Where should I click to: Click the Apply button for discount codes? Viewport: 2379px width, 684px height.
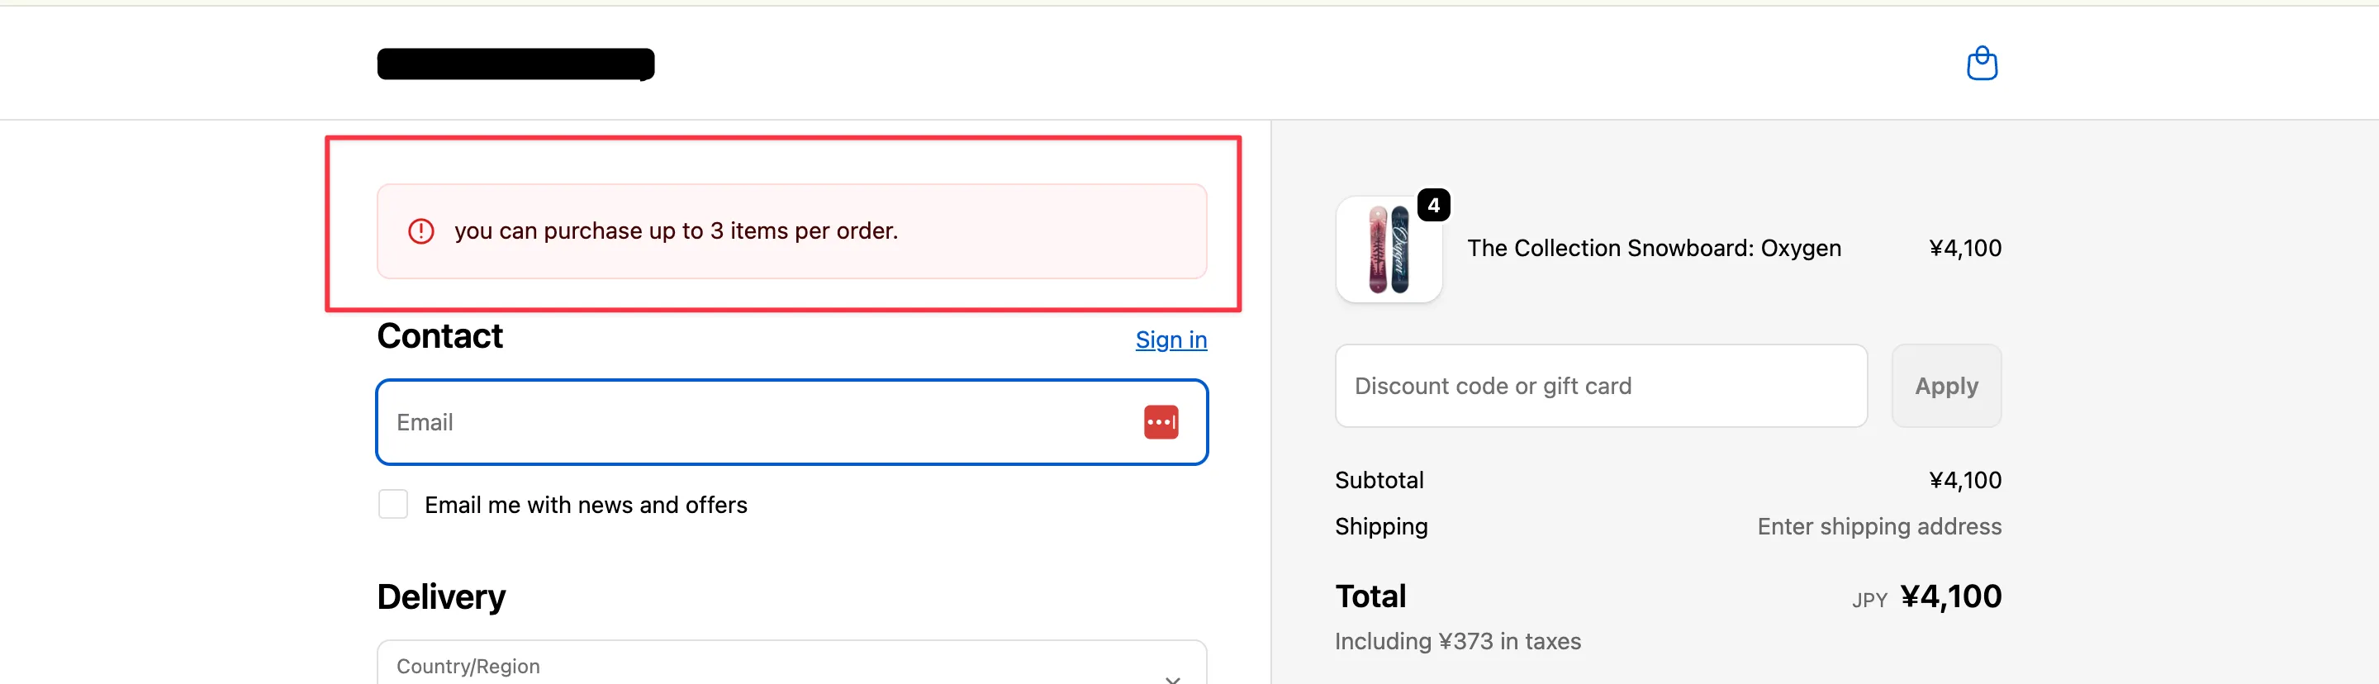(x=1945, y=386)
